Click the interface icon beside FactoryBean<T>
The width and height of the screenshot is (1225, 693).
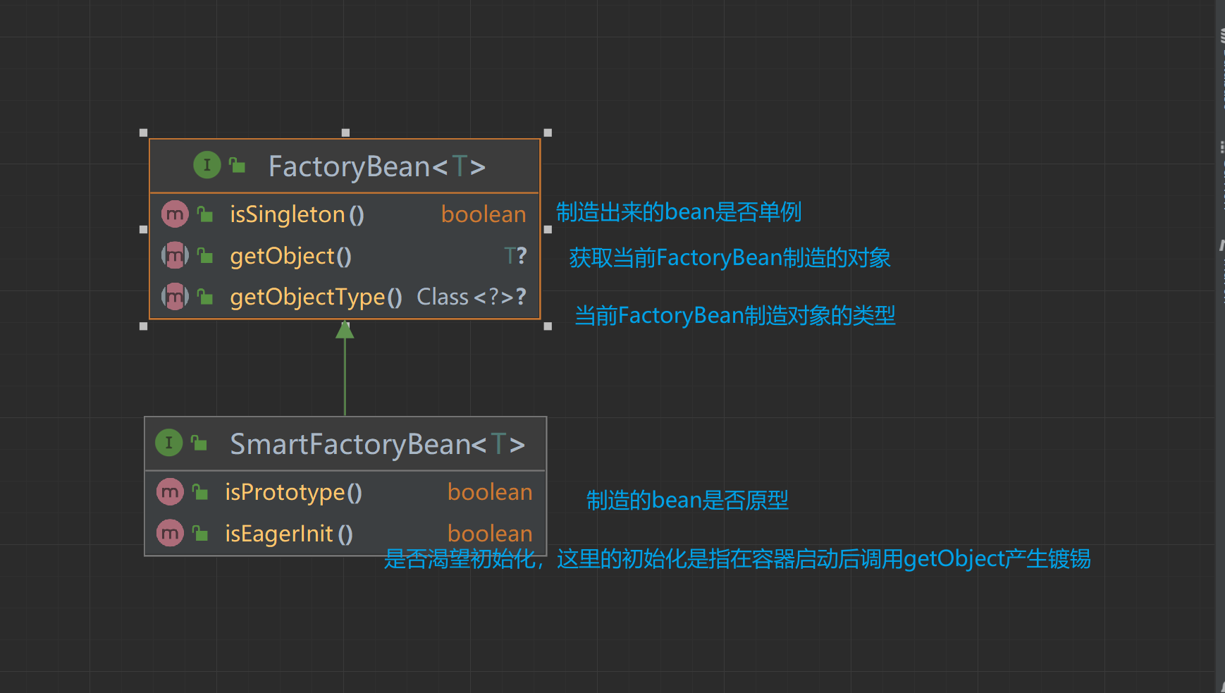pos(207,165)
